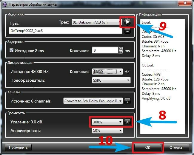Screen dimensions: 194x155
Task: Open the Трек dropdown showing 01. Unknown AC3 6ch
Action: coord(95,22)
